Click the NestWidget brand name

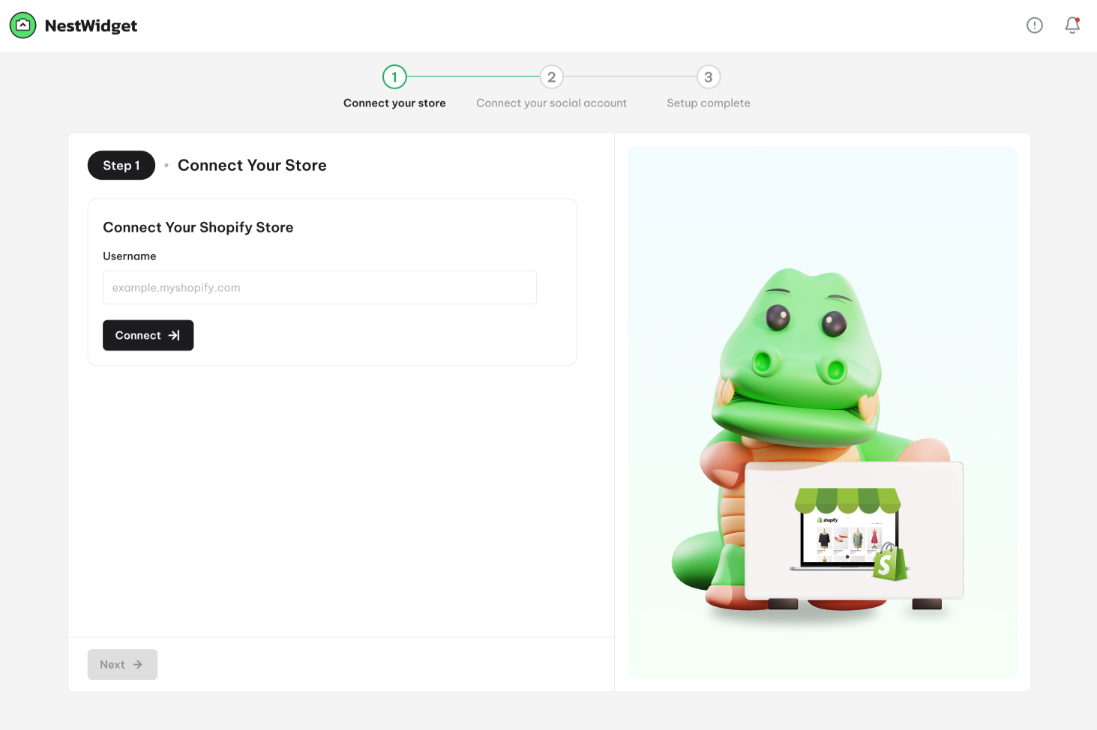coord(91,26)
